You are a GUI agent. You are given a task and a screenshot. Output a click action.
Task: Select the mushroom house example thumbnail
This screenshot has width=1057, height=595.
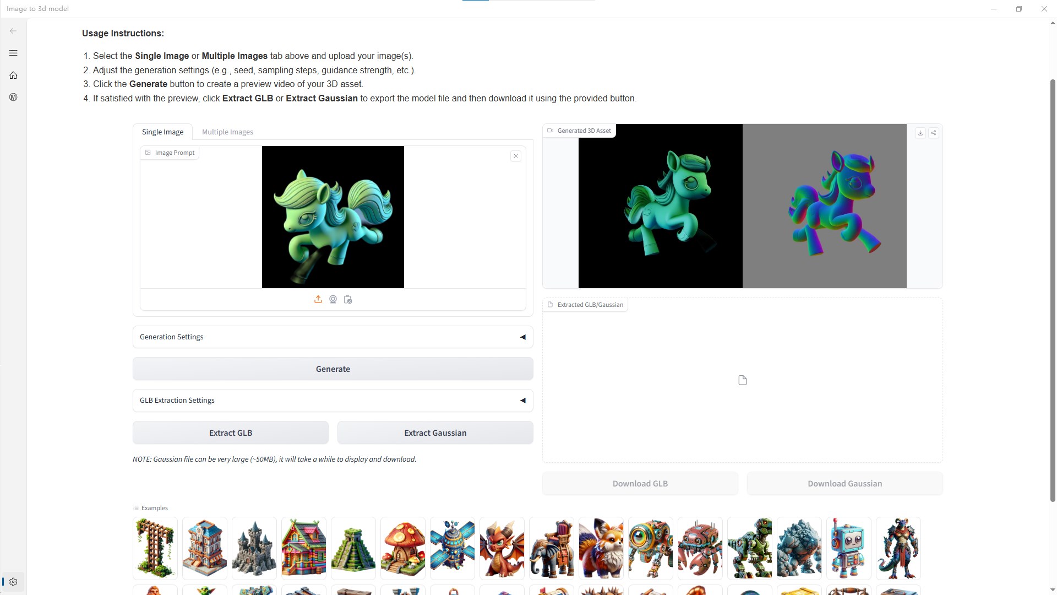402,548
